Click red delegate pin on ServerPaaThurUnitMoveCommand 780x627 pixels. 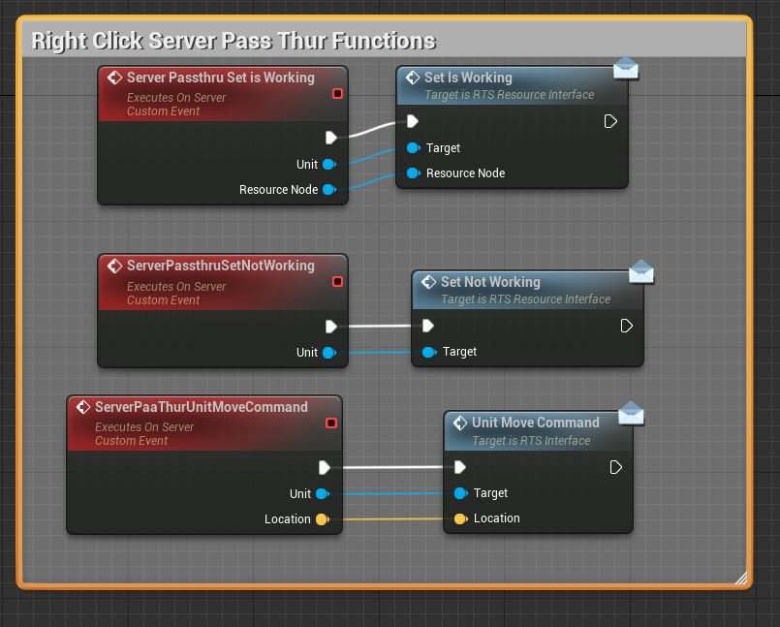[x=331, y=423]
